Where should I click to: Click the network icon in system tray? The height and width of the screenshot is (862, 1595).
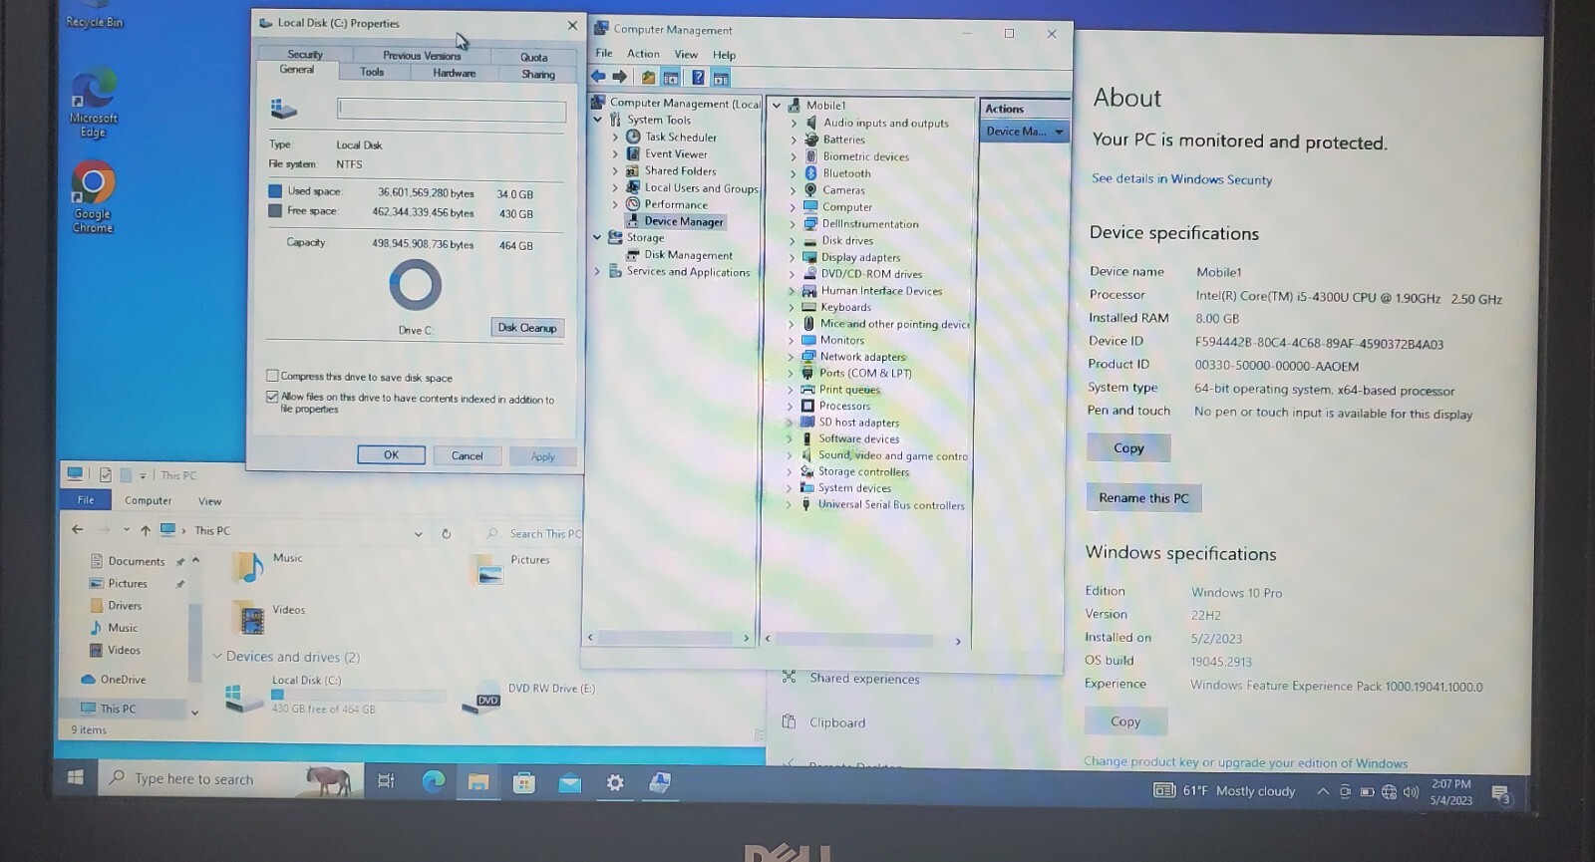click(x=1389, y=792)
